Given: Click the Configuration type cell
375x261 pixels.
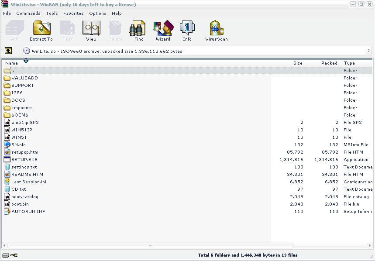Looking at the screenshot, I should coord(358,182).
